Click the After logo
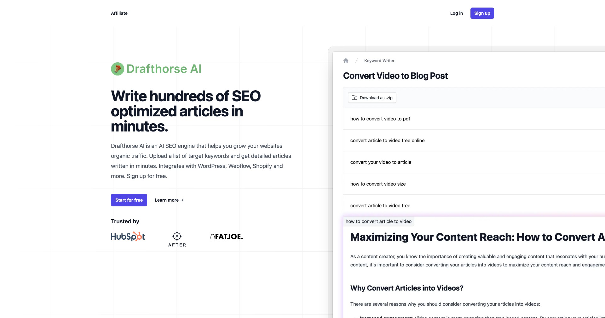Image resolution: width=605 pixels, height=318 pixels. tap(177, 239)
